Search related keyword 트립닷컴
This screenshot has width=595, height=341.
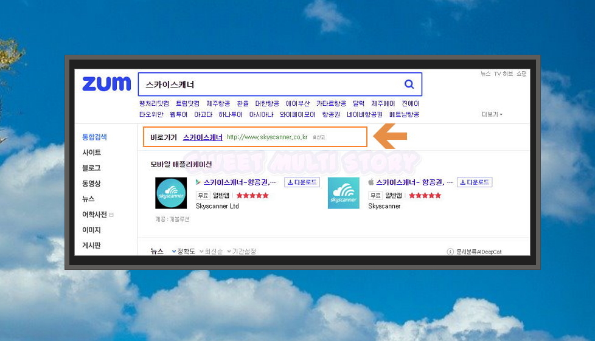pos(187,103)
